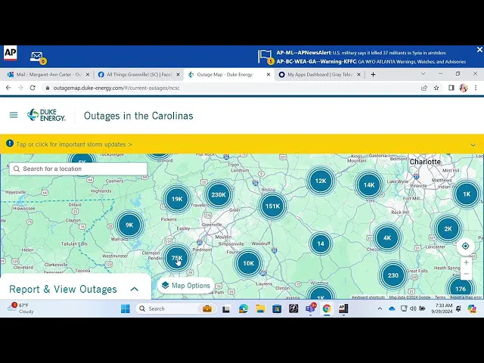The image size is (484, 363).
Task: Click the AP alerts flag icon
Action: click(265, 57)
